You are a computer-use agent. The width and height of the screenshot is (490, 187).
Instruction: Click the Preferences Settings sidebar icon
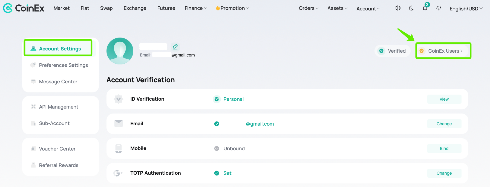pos(33,65)
